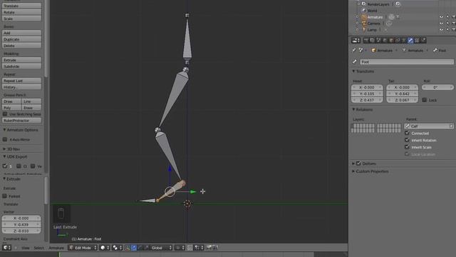Open the View menu in the 3D header

[26, 248]
